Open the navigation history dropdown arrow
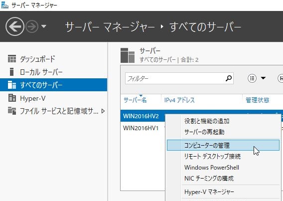Viewport: 283px width, 201px height. [44, 26]
